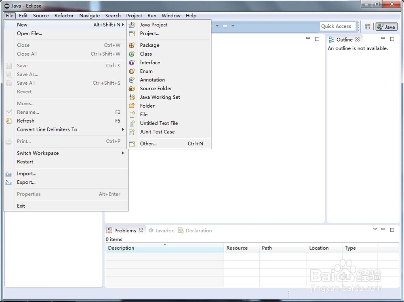404x302 pixels.
Task: Open the Search menu
Action: click(x=113, y=16)
